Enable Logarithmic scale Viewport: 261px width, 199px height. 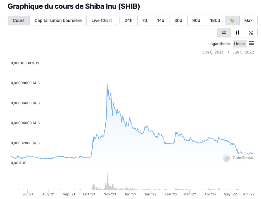click(x=219, y=44)
